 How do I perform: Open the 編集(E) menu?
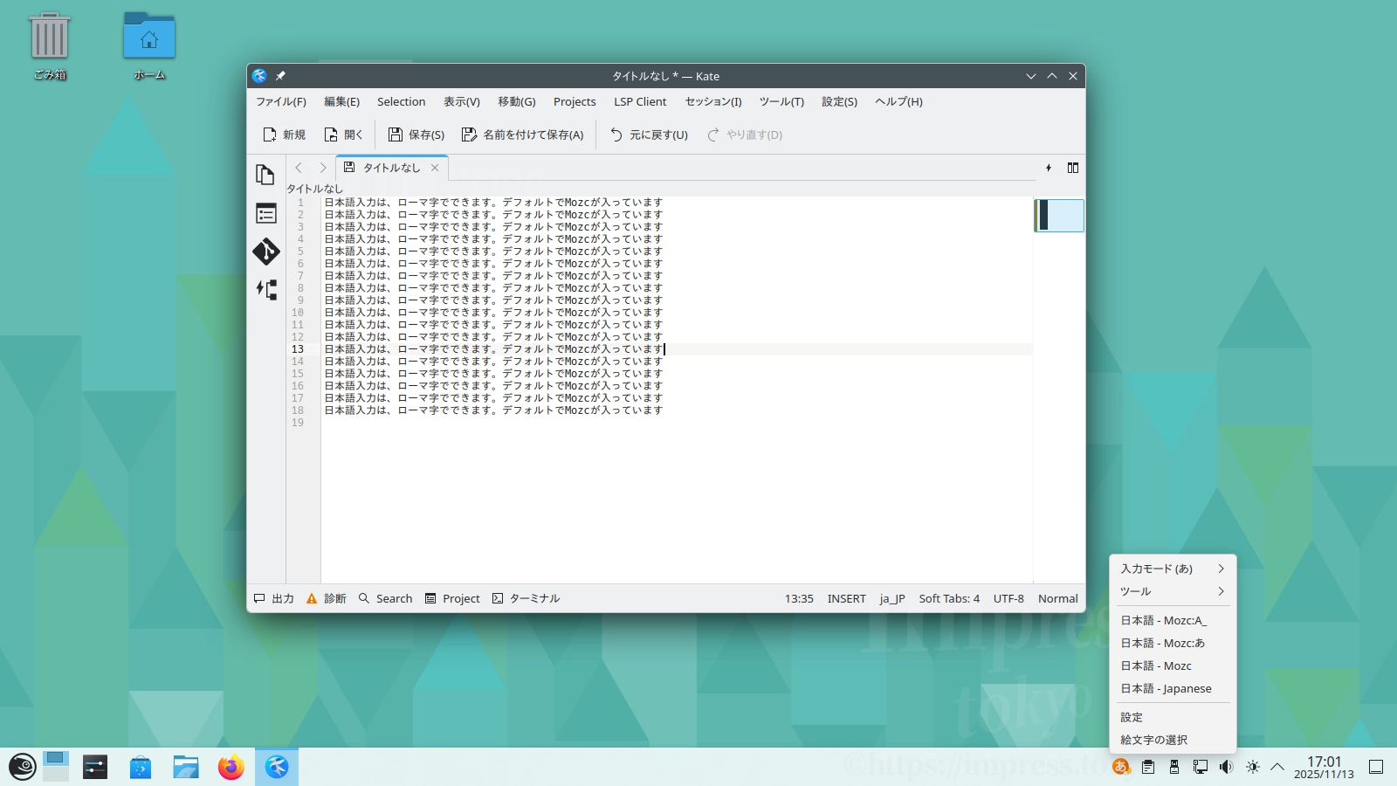(342, 101)
